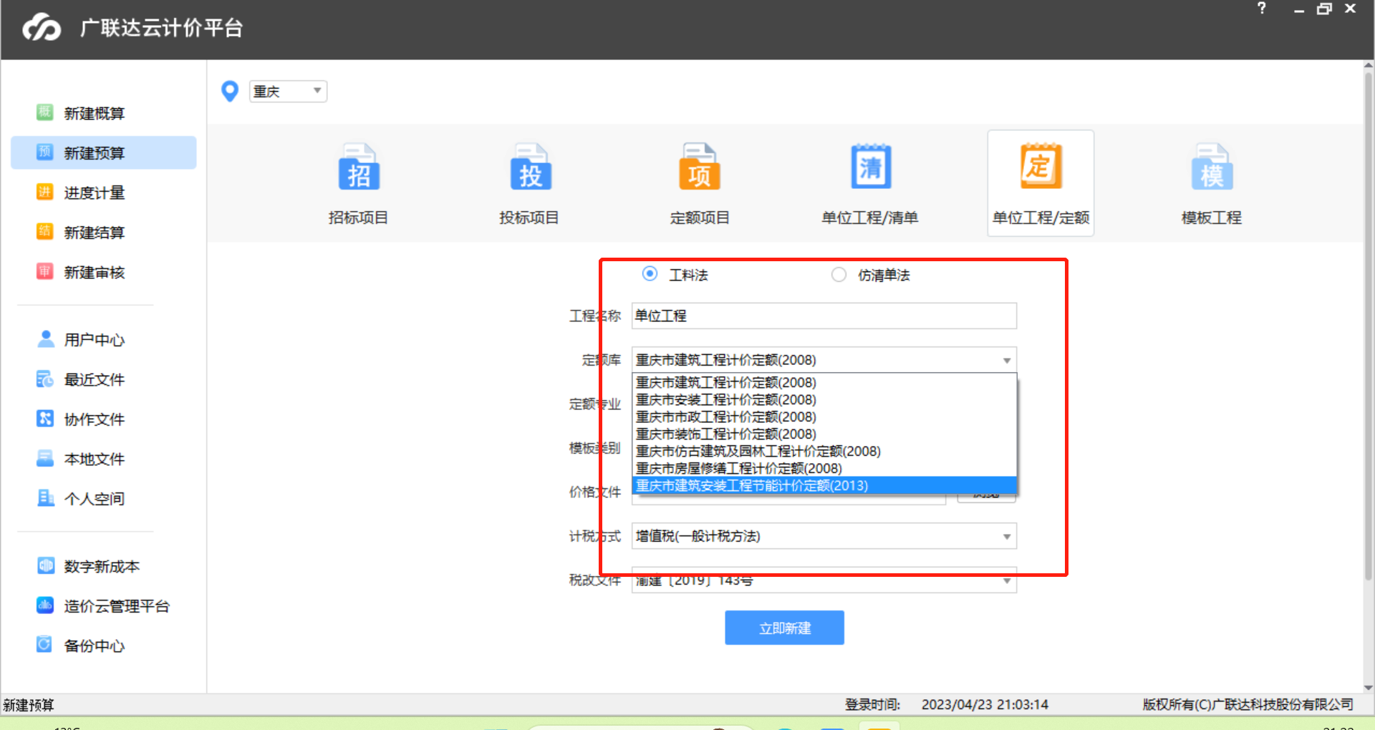This screenshot has width=1375, height=730.
Task: Click the 最近文件 icon
Action: [45, 379]
